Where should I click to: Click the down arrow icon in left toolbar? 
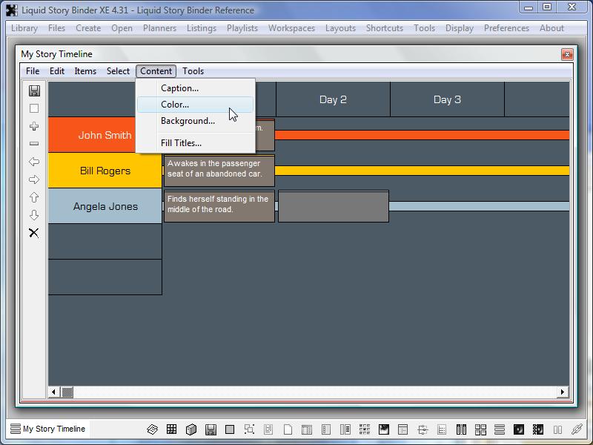(x=34, y=215)
